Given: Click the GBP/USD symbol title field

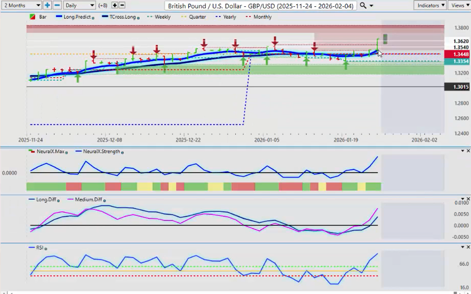Looking at the screenshot, I should click(x=260, y=5).
